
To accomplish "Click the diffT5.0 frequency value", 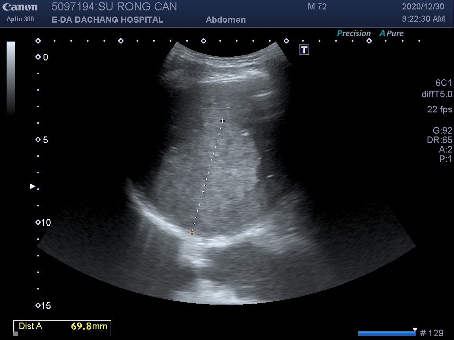I will [437, 94].
